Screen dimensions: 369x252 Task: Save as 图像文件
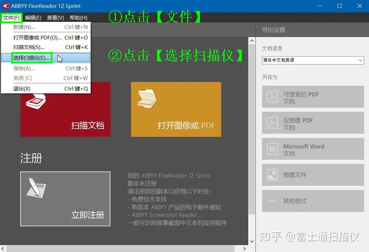pos(313,175)
